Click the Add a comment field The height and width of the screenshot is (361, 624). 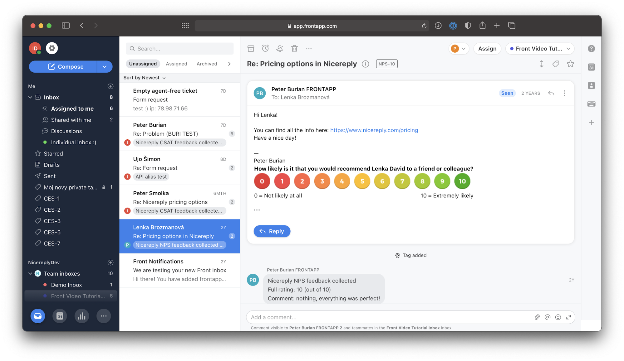(390, 317)
